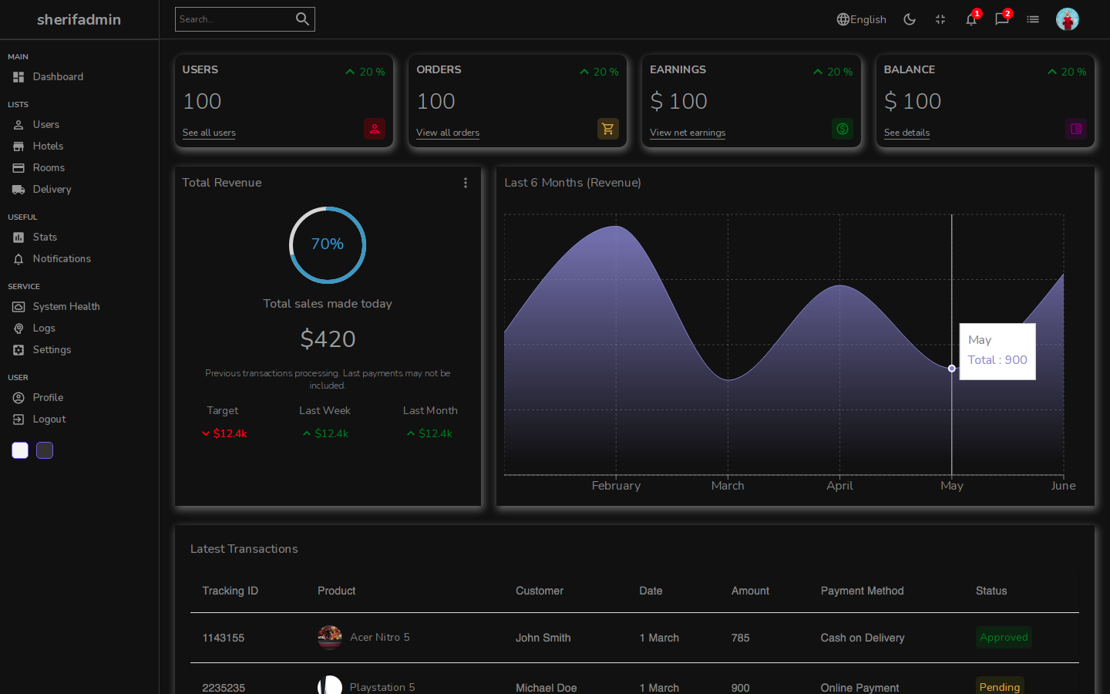1110x694 pixels.
Task: Click the fullscreen exit icon
Action: 940,19
